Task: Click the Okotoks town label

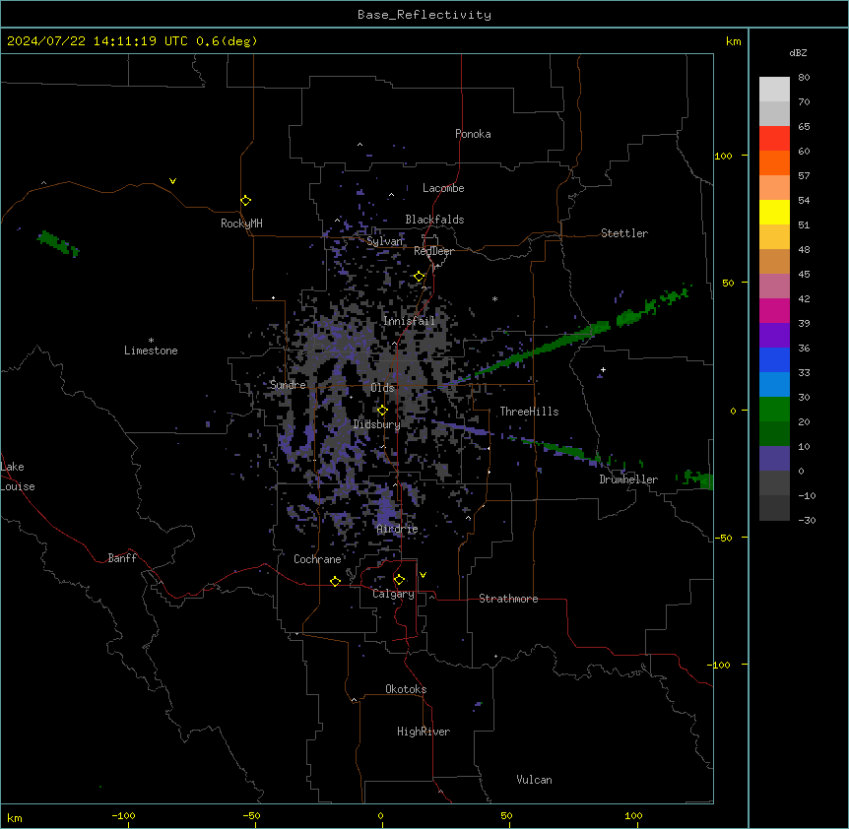Action: 406,689
